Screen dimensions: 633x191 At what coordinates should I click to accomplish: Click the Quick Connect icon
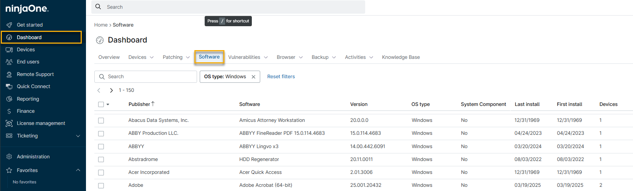tap(9, 87)
